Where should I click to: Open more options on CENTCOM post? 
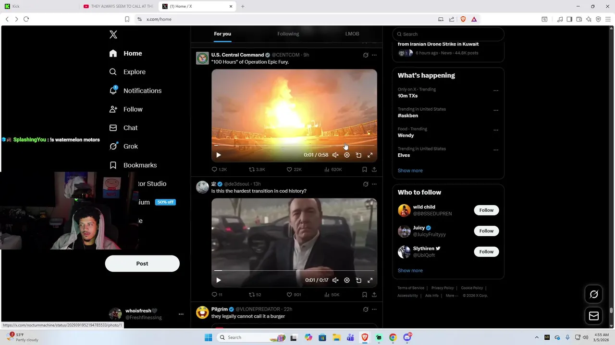(374, 55)
